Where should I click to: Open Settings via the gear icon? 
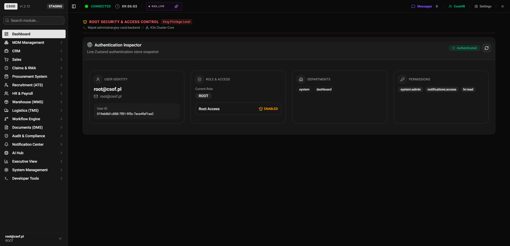click(x=476, y=6)
